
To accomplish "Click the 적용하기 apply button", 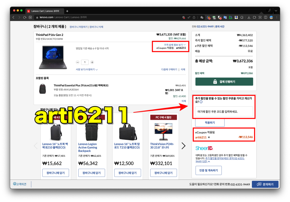I will tap(210, 123).
